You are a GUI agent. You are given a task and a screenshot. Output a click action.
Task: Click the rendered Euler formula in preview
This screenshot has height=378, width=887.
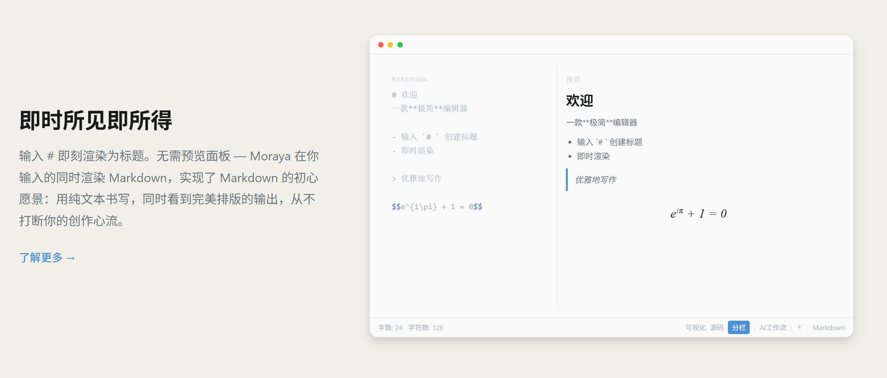pos(698,213)
